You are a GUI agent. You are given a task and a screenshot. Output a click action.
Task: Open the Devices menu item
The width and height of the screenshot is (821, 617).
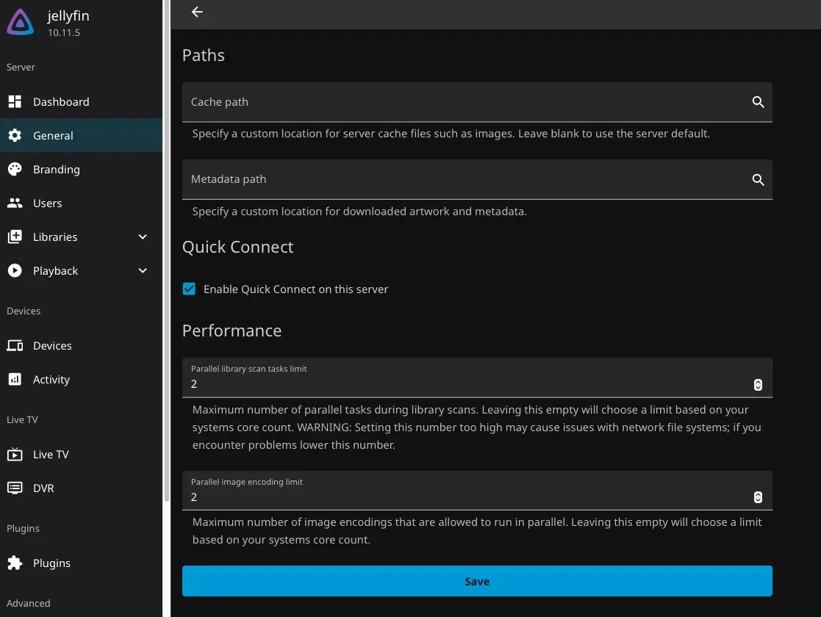[52, 346]
